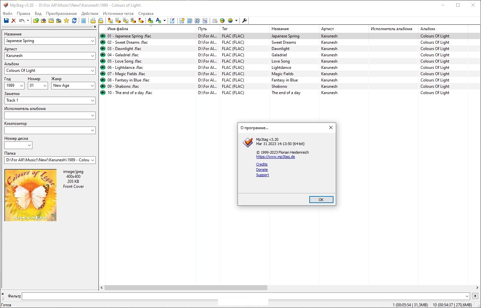The height and width of the screenshot is (308, 481).
Task: Click the wrench Options icon
Action: [x=244, y=21]
